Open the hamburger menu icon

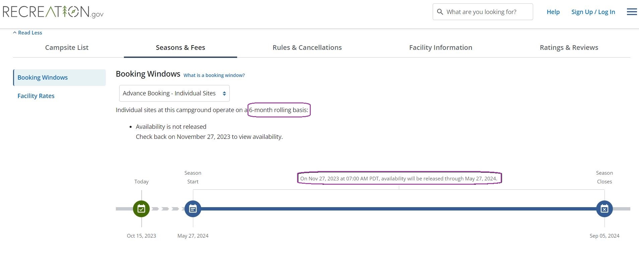coord(632,12)
